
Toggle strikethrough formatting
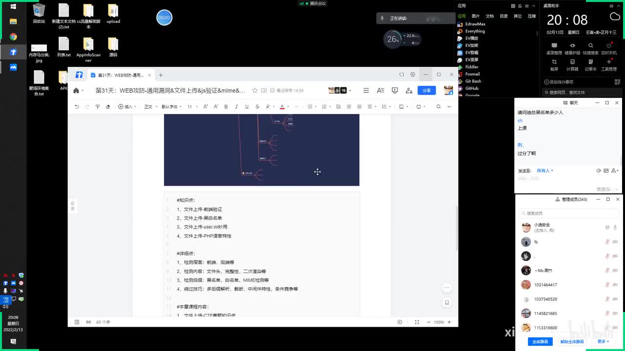257,107
